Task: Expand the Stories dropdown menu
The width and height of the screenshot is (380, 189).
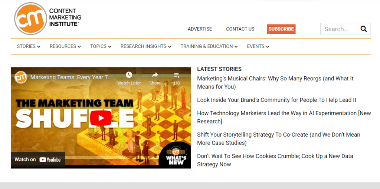Action: pos(29,46)
